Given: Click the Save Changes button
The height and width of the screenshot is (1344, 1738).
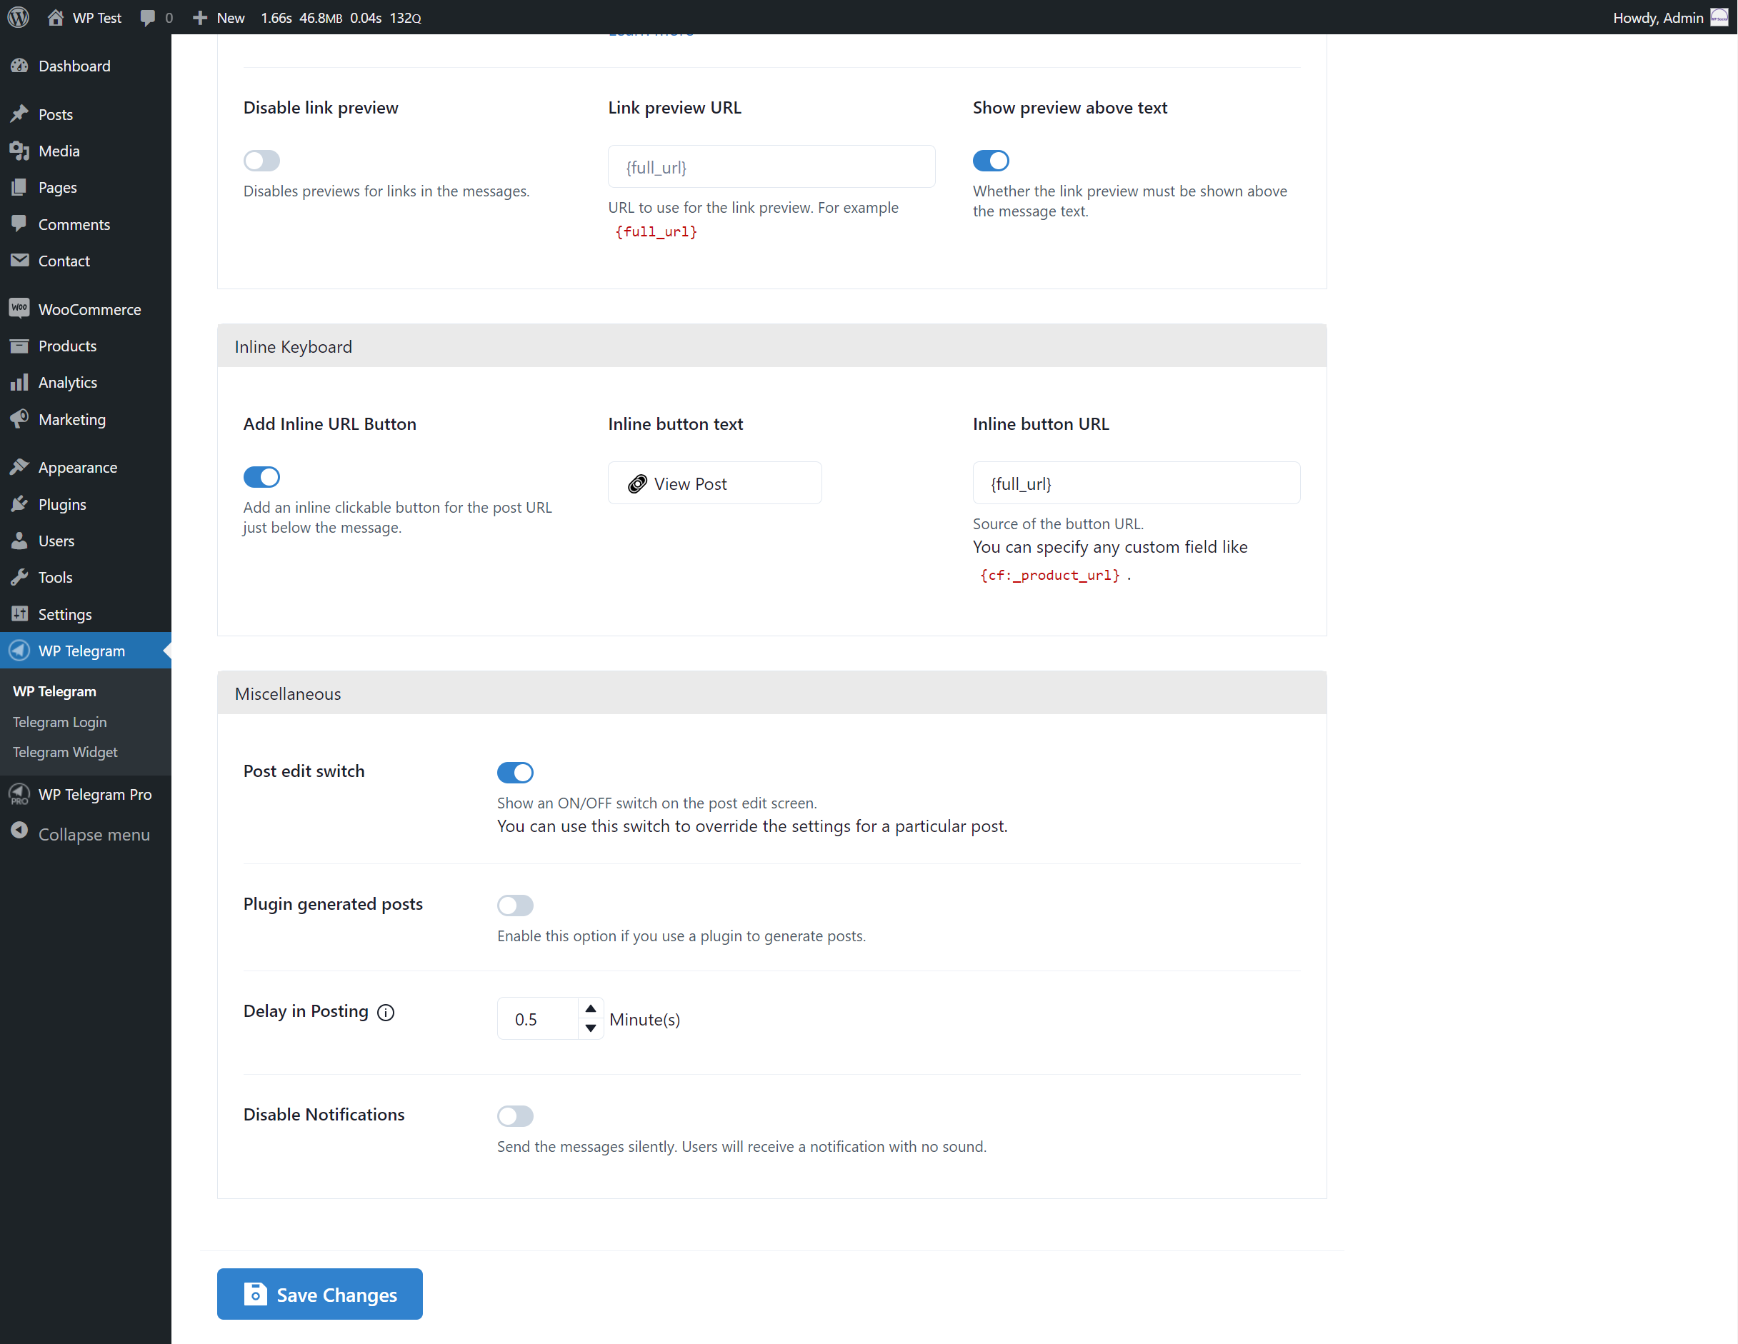Looking at the screenshot, I should 320,1294.
